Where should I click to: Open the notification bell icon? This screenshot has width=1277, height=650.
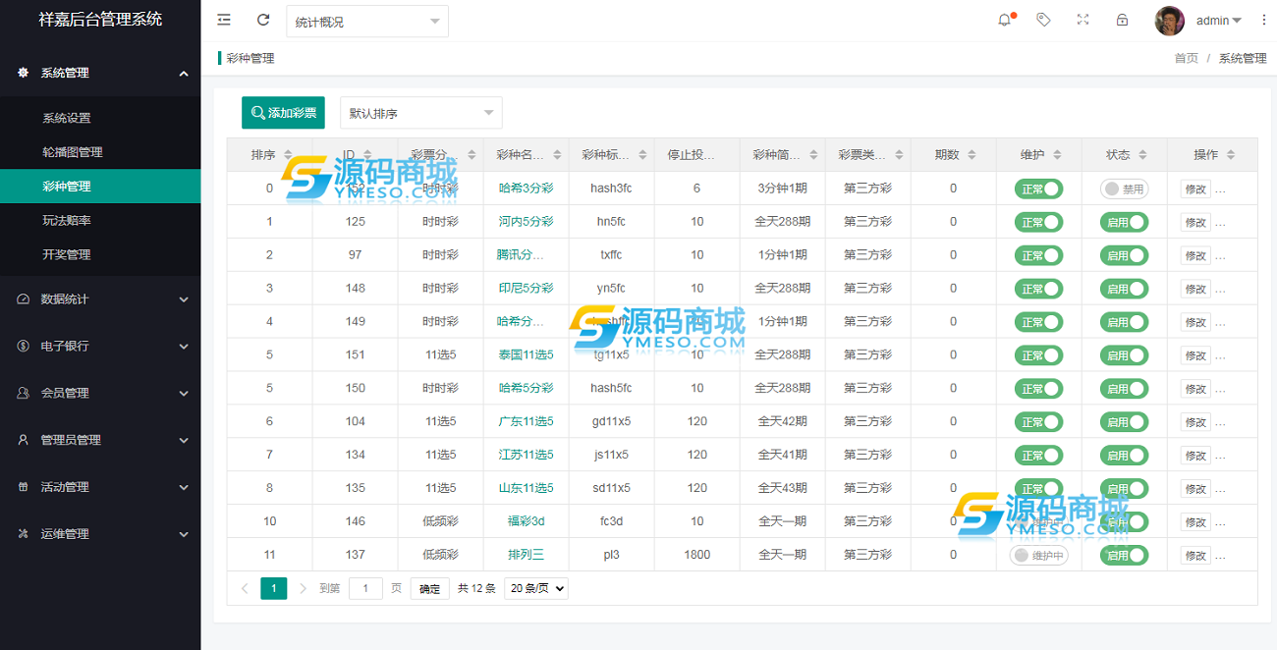point(1004,20)
